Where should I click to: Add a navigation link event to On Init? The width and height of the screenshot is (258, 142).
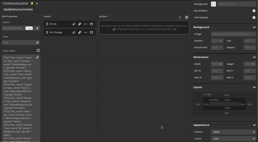pyautogui.click(x=80, y=24)
